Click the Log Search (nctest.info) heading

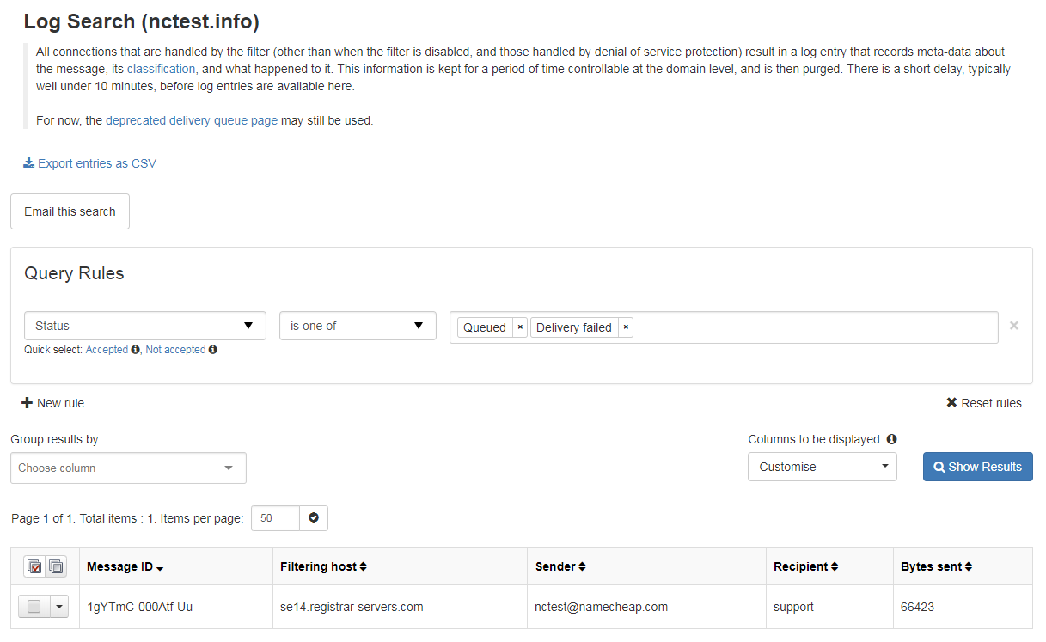(141, 21)
